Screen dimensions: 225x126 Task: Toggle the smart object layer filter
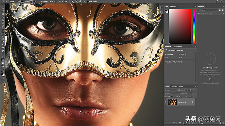click(x=190, y=90)
